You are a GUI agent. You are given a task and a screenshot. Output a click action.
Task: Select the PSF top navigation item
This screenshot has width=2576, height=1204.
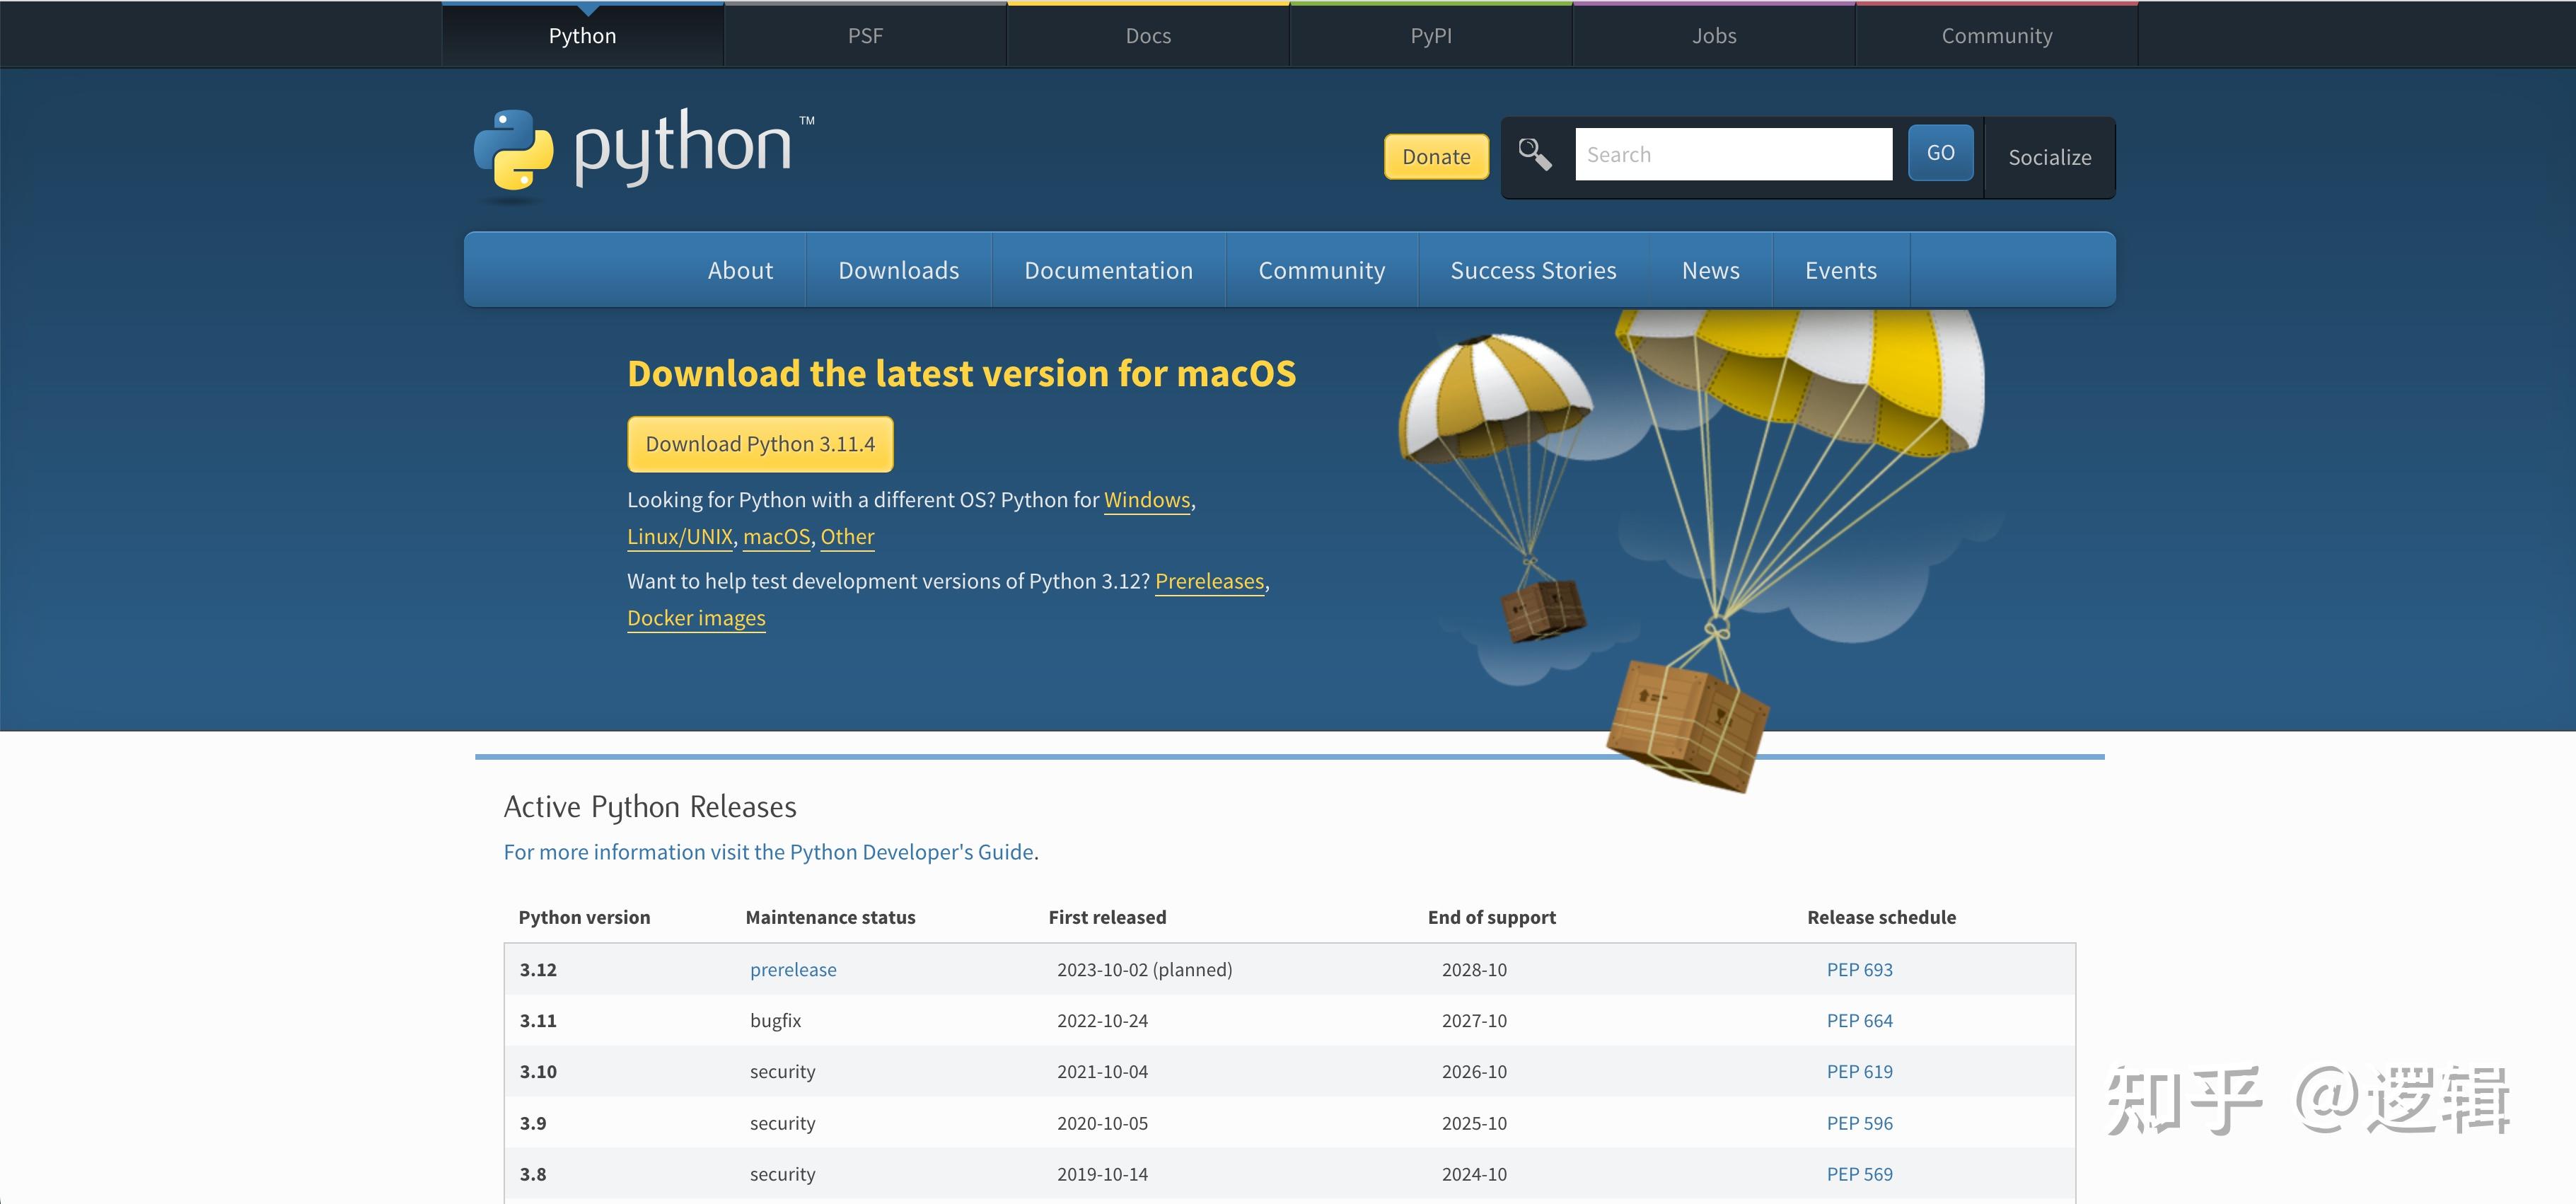point(864,35)
